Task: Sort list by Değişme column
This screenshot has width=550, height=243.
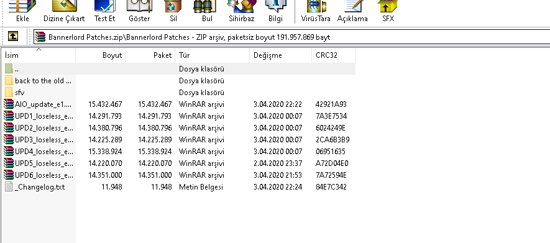Action: [x=281, y=55]
